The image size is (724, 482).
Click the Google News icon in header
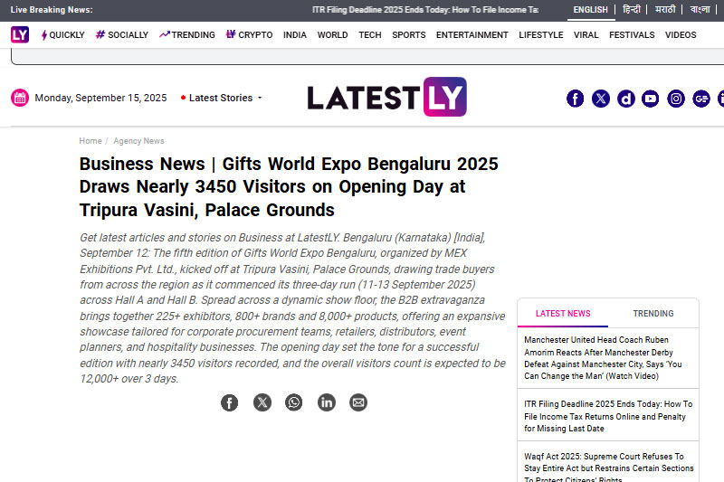pyautogui.click(x=701, y=99)
